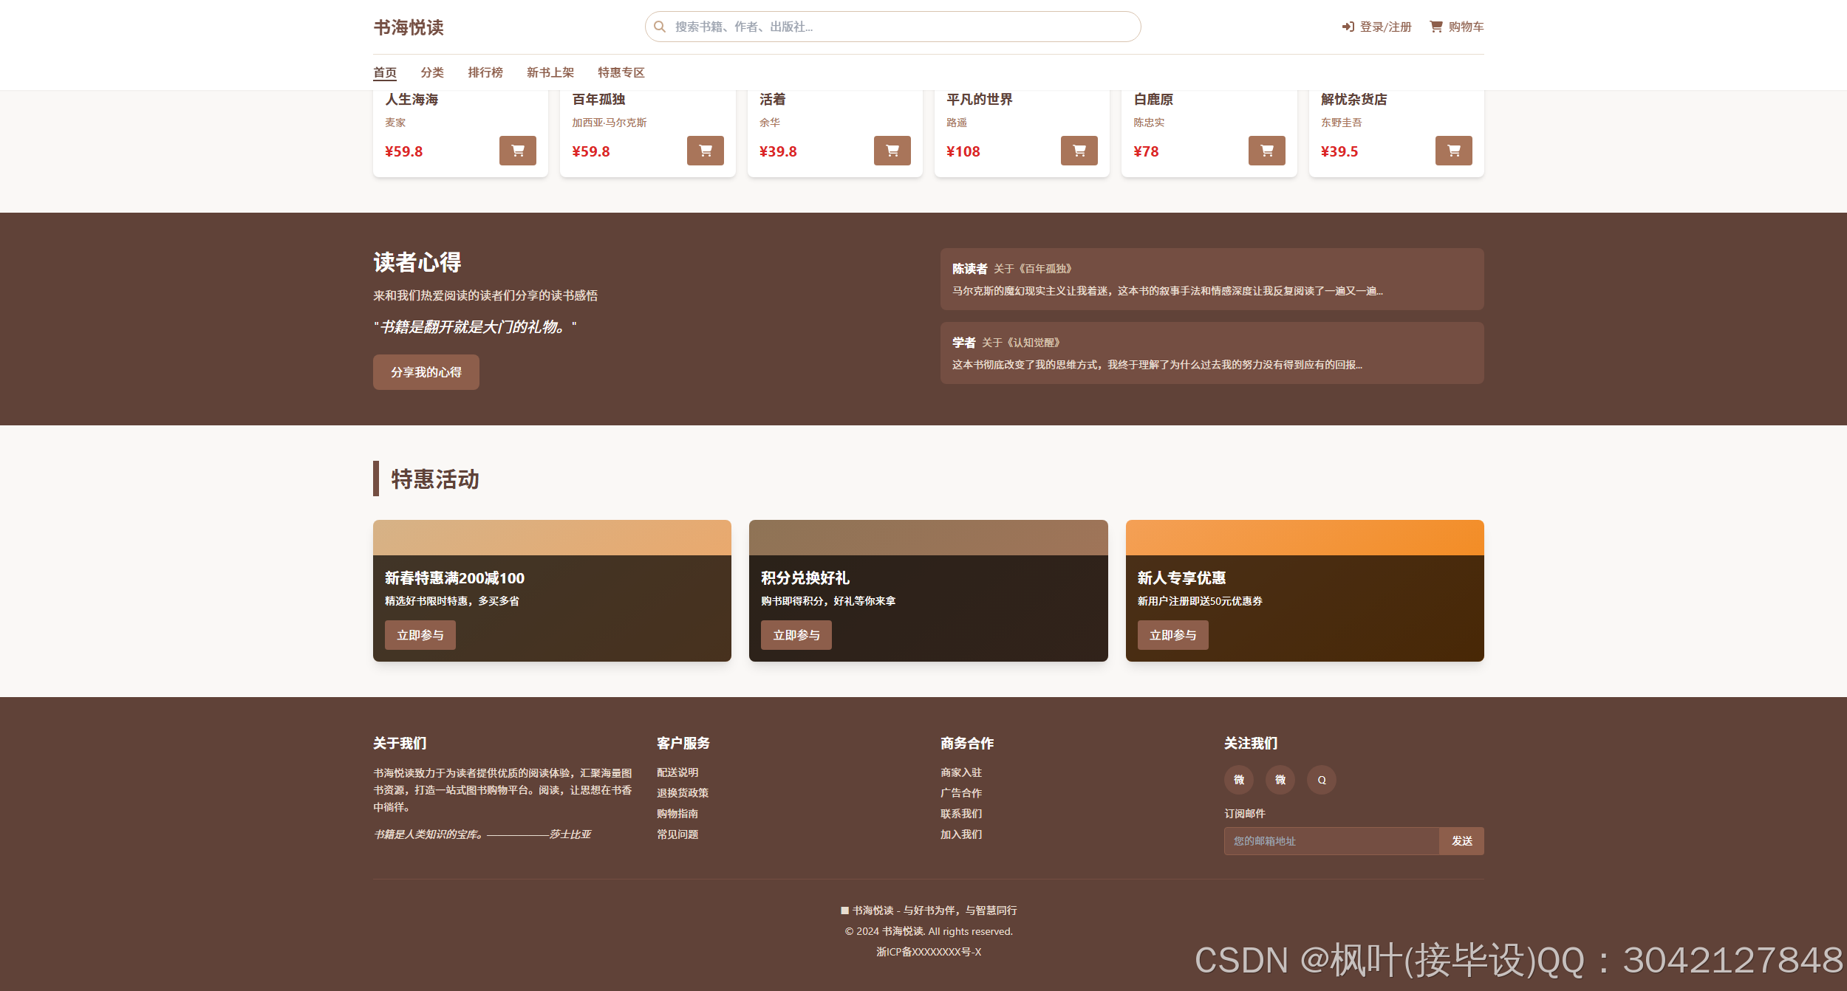Open the 配送说明 page

pos(677,772)
